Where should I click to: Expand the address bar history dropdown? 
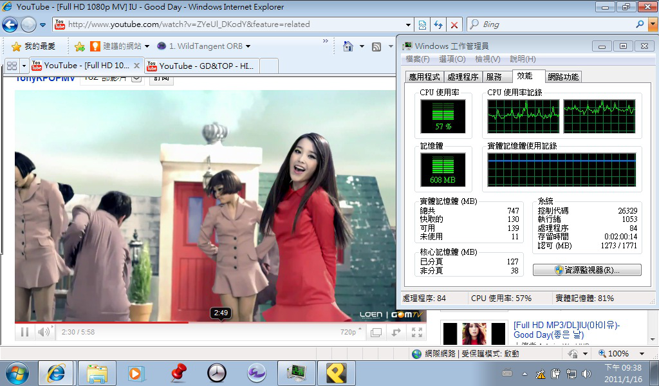[408, 25]
